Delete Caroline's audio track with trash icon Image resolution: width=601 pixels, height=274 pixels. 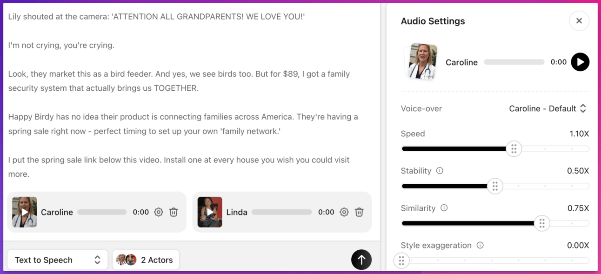click(x=174, y=212)
